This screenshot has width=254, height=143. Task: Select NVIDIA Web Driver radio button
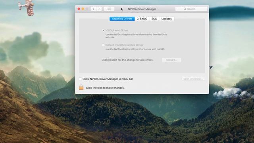point(103,30)
